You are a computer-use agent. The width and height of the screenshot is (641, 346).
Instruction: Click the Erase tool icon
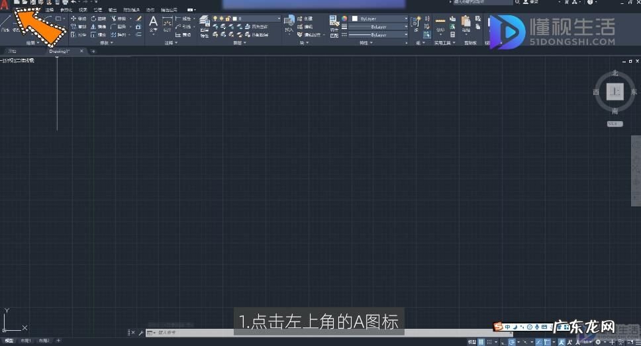pos(138,19)
